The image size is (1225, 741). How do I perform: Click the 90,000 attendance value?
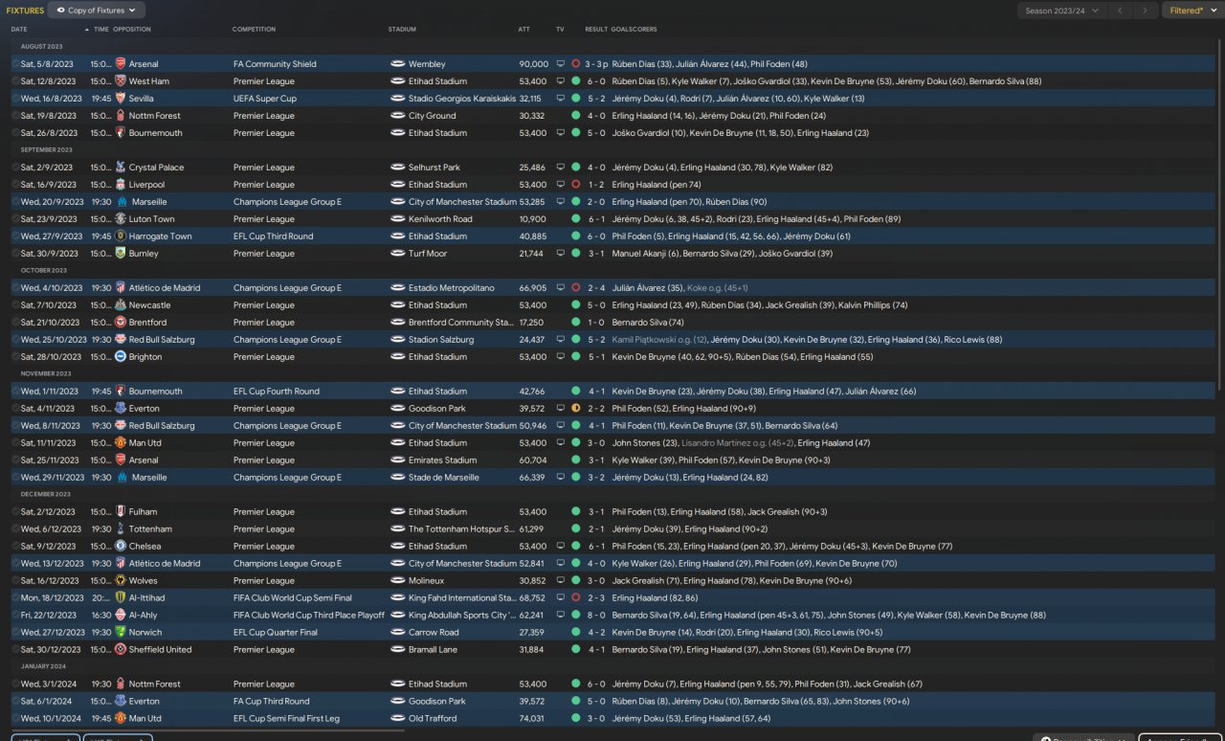tap(534, 64)
